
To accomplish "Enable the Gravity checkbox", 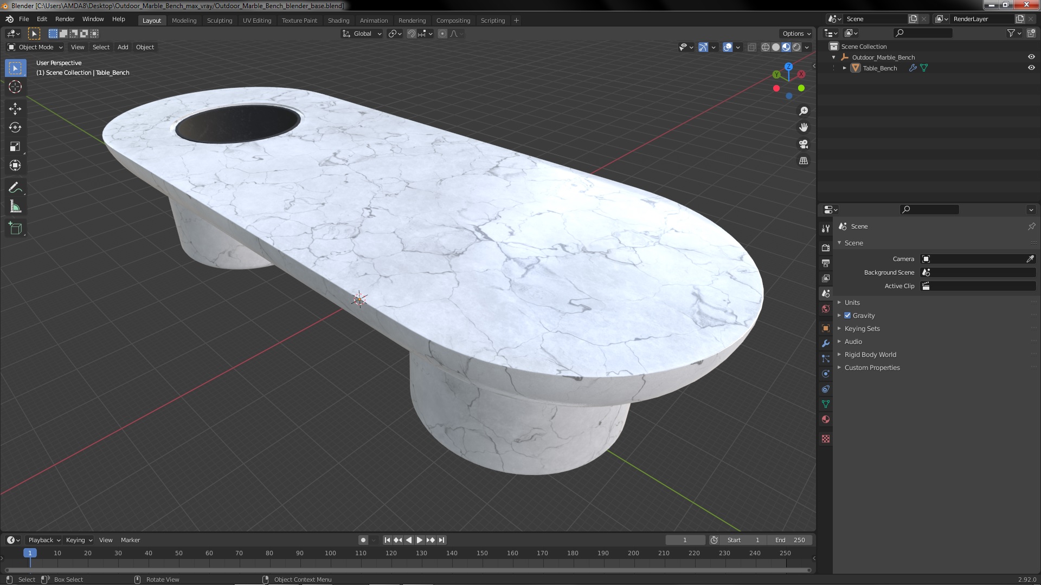I will tap(847, 315).
